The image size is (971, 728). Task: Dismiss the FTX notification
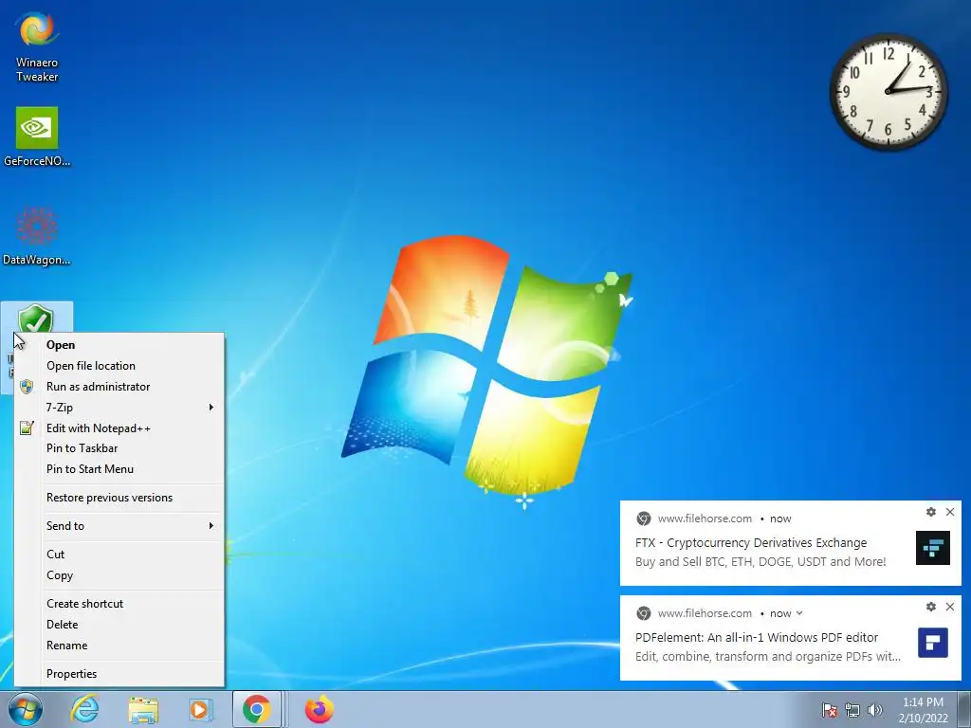point(950,512)
